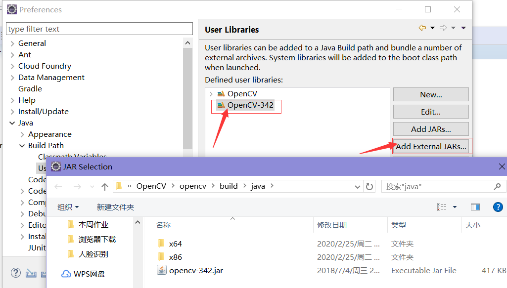The height and width of the screenshot is (288, 507).
Task: Click the Preferences help question icon
Action: [15, 273]
